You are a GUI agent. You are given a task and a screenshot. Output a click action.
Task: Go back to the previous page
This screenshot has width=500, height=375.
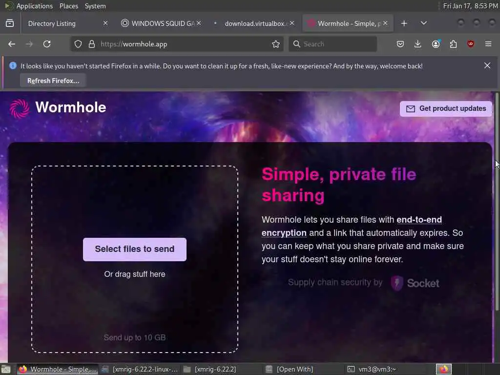12,44
